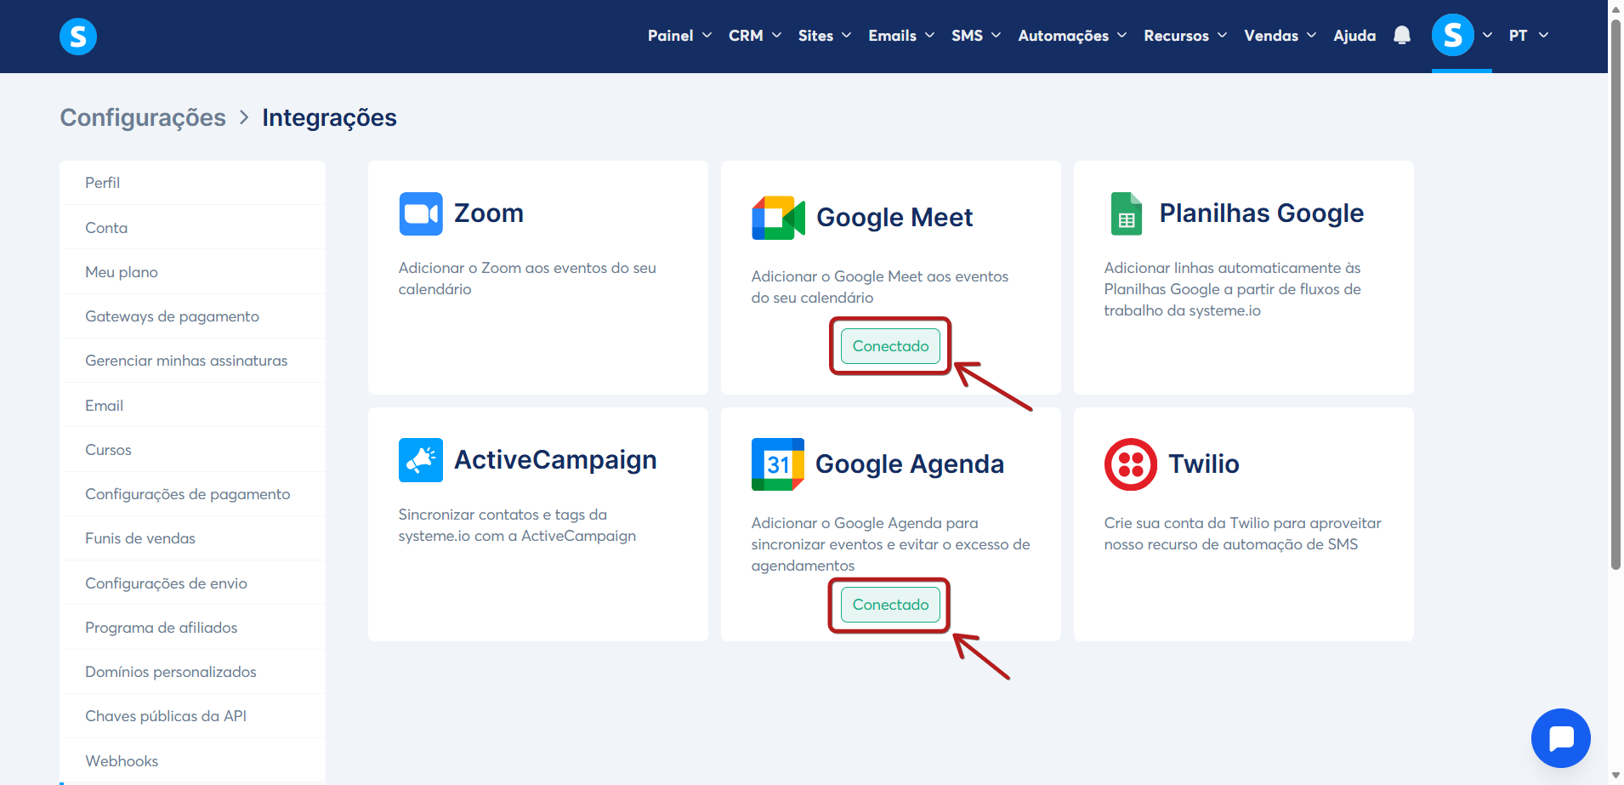Open Email settings in the sidebar
Screen dimensions: 1624x785
point(192,406)
